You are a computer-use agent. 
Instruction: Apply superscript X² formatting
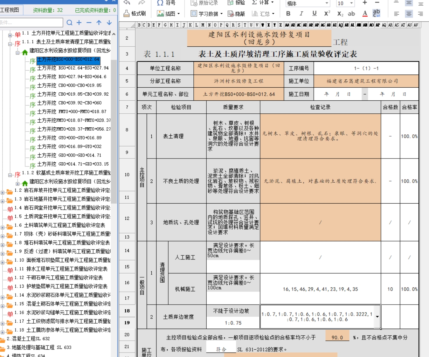pyautogui.click(x=327, y=14)
